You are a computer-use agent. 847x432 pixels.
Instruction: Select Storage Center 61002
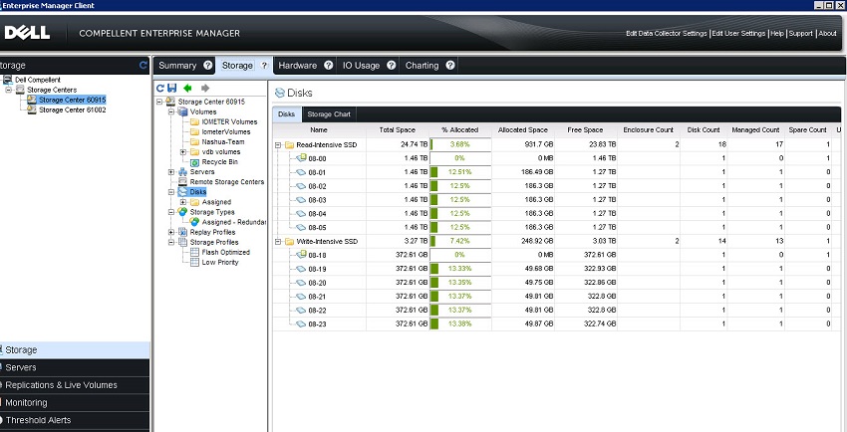tap(73, 109)
